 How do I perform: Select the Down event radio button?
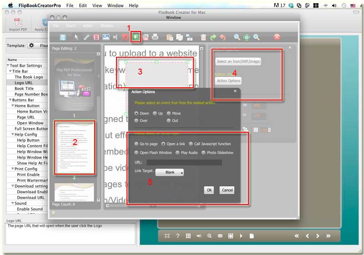136,113
